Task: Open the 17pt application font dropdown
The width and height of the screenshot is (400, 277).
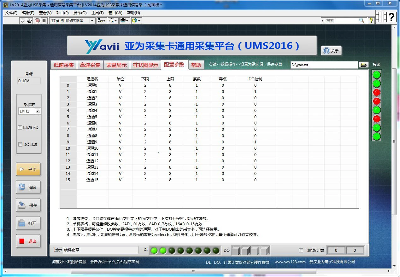Action: pyautogui.click(x=72, y=20)
